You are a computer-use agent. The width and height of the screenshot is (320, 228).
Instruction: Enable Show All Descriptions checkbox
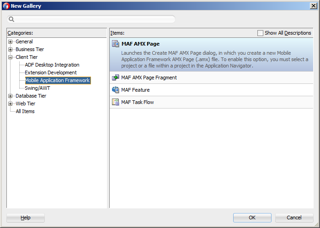click(260, 33)
